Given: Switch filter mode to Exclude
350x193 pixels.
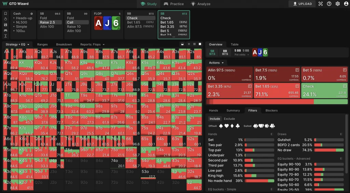Looking at the screenshot, I should [229, 119].
